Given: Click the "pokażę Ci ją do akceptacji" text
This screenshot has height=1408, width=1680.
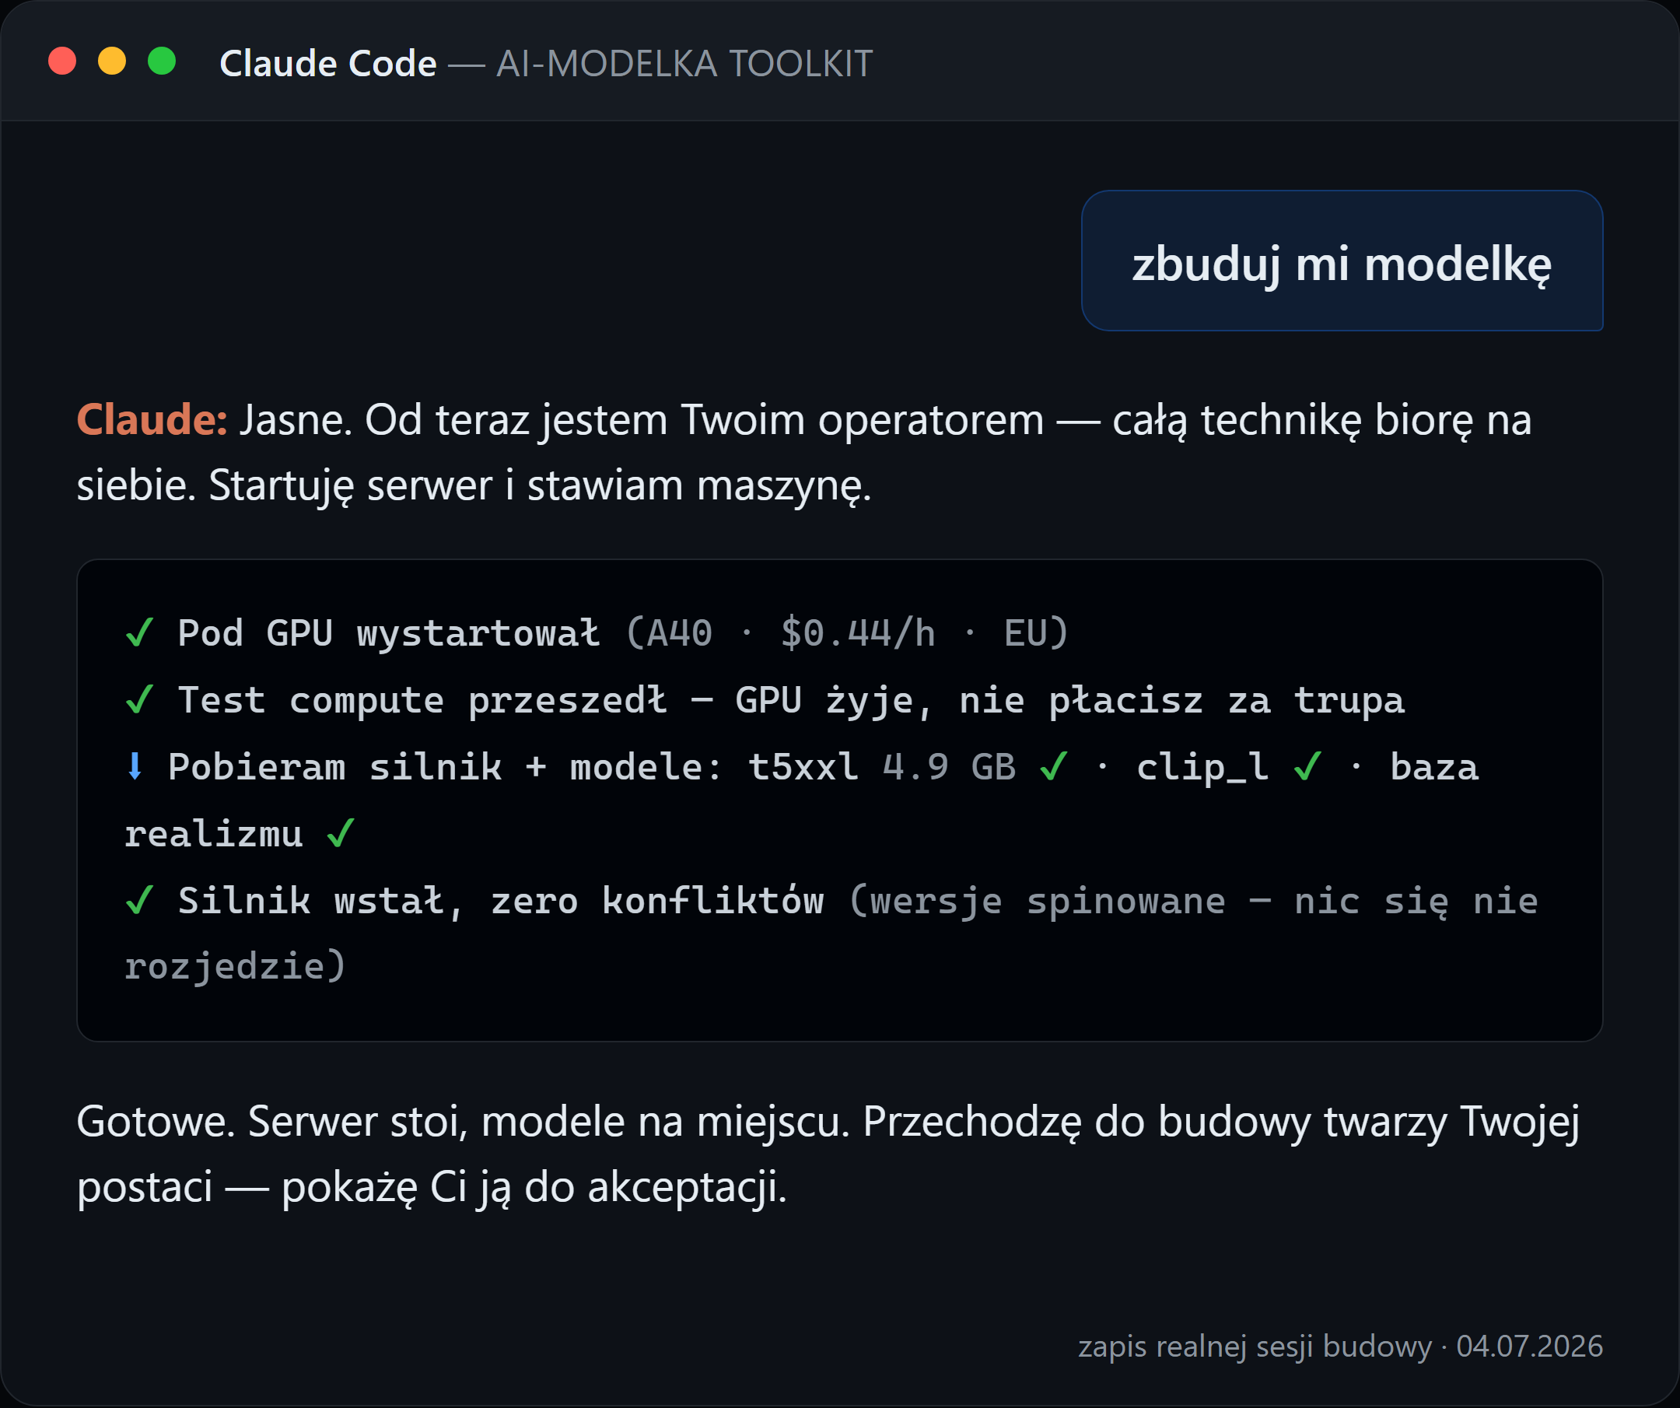Looking at the screenshot, I should (533, 1186).
